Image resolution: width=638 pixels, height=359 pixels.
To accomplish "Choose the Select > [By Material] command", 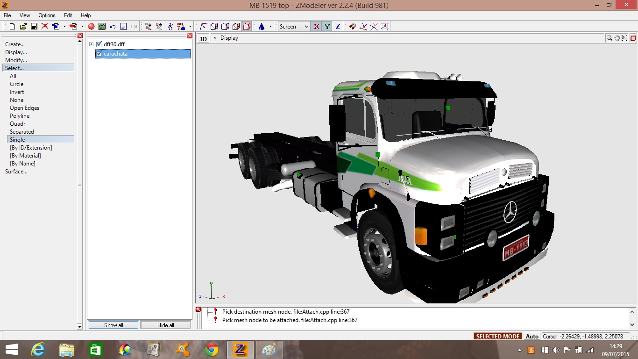I will click(x=25, y=156).
